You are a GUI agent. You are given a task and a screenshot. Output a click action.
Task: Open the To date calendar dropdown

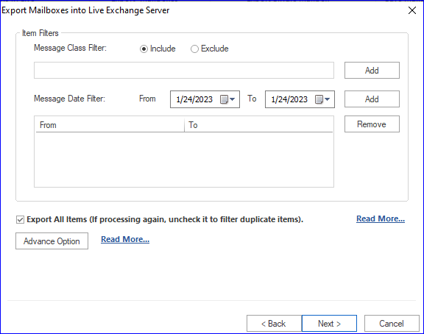(x=327, y=99)
